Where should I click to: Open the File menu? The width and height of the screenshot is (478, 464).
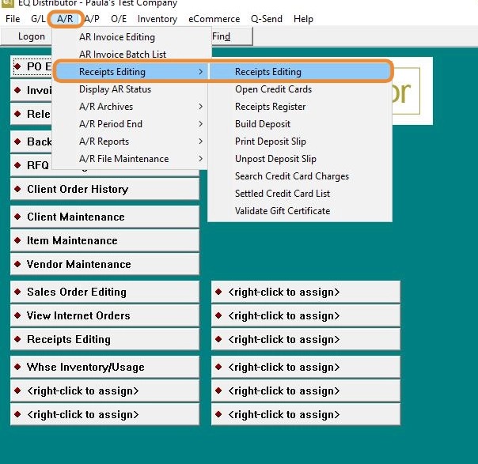click(13, 19)
